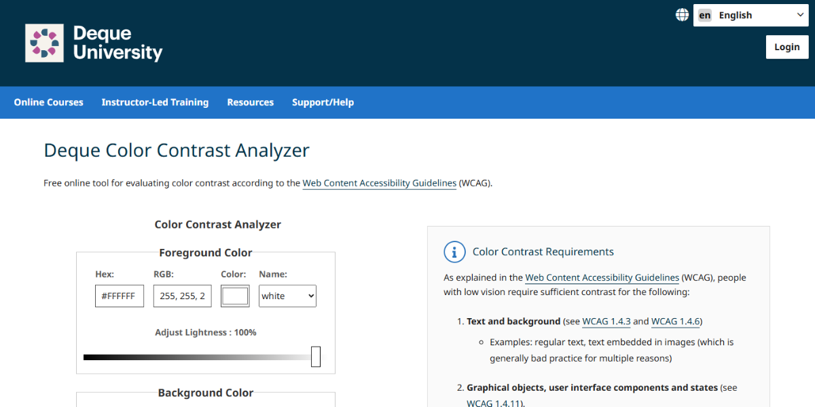Click the RGB input showing 255, 255, 2
The image size is (815, 407).
click(x=182, y=296)
